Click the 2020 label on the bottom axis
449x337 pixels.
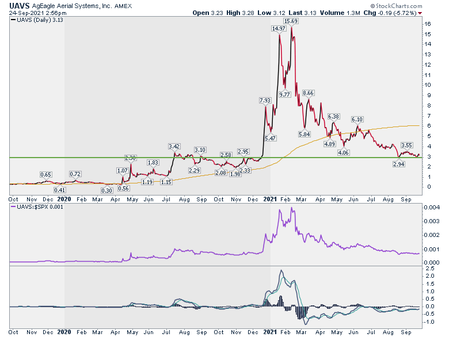(64, 332)
